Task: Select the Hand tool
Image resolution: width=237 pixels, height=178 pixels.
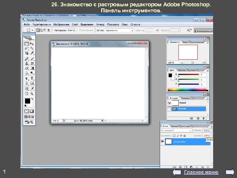Action: (x=27, y=93)
